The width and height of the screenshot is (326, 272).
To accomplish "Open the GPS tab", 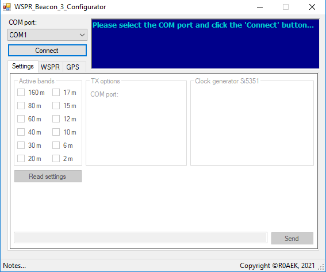I will (x=72, y=67).
